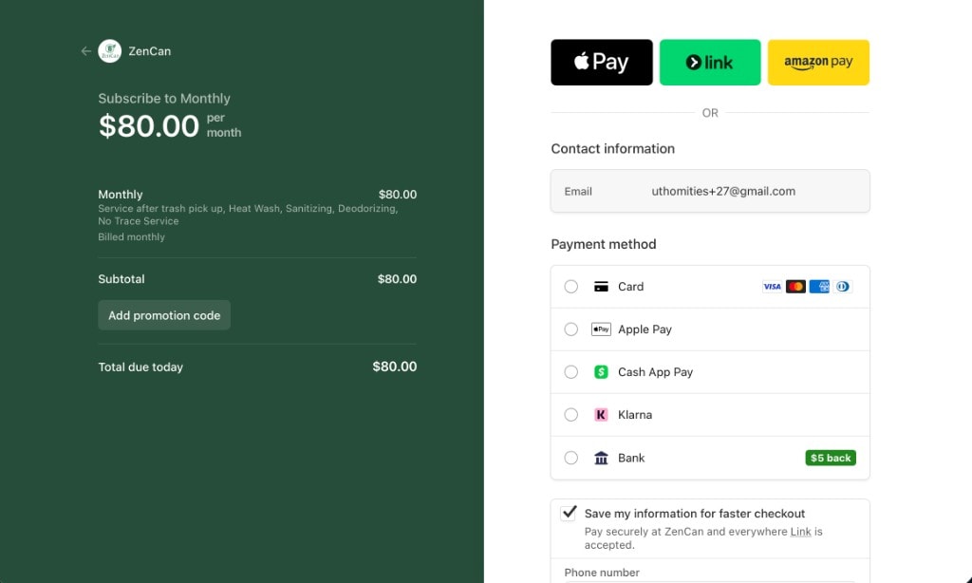Click the Subtotal label
The image size is (972, 583).
tap(121, 279)
